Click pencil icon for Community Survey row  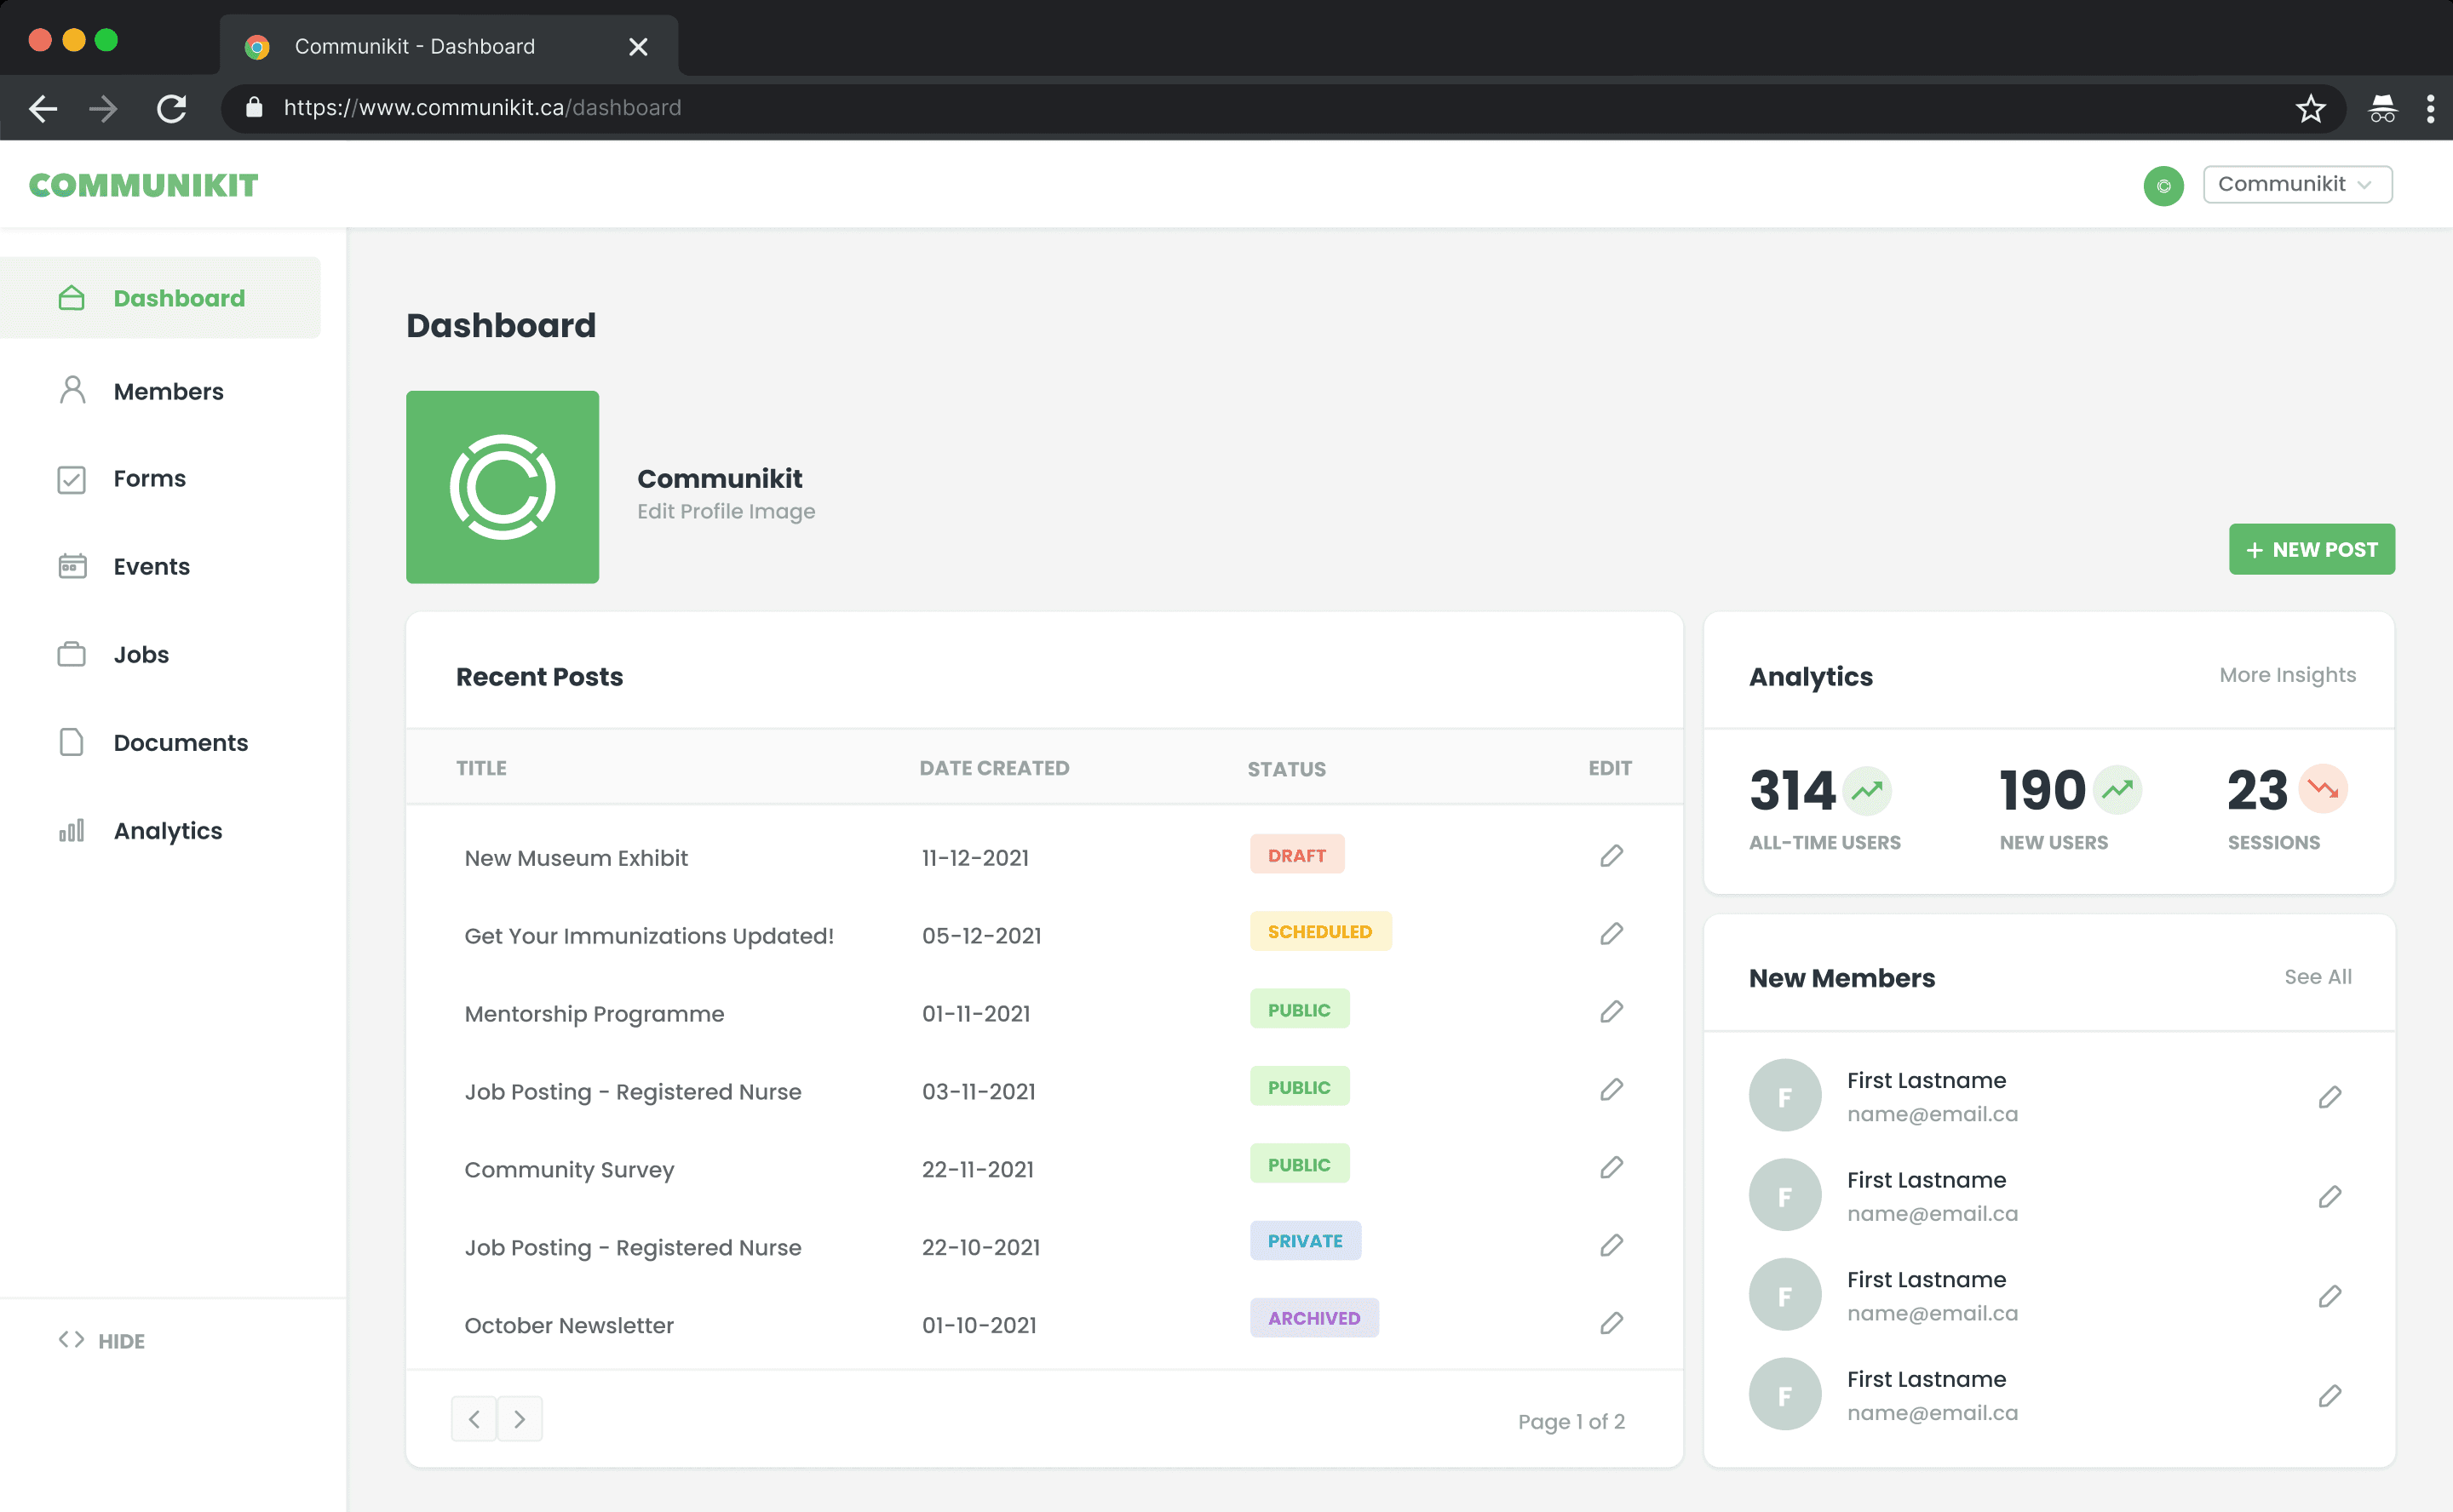[x=1611, y=1167]
